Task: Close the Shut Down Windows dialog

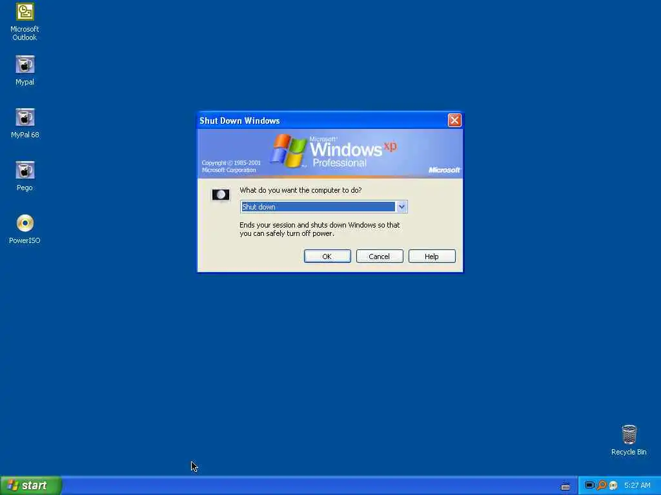Action: (454, 121)
